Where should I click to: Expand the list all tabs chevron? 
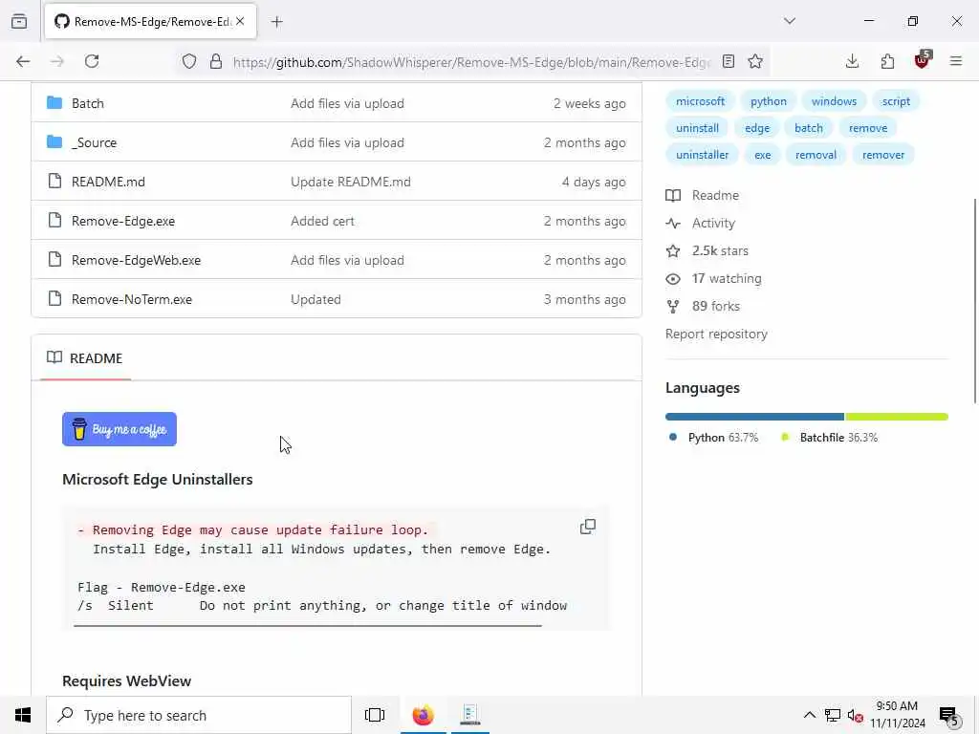coord(789,21)
